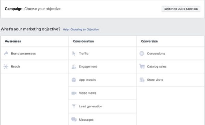The height and width of the screenshot is (125, 205).
Task: Click the Reach snowflake-style icon
Action: coord(6,66)
